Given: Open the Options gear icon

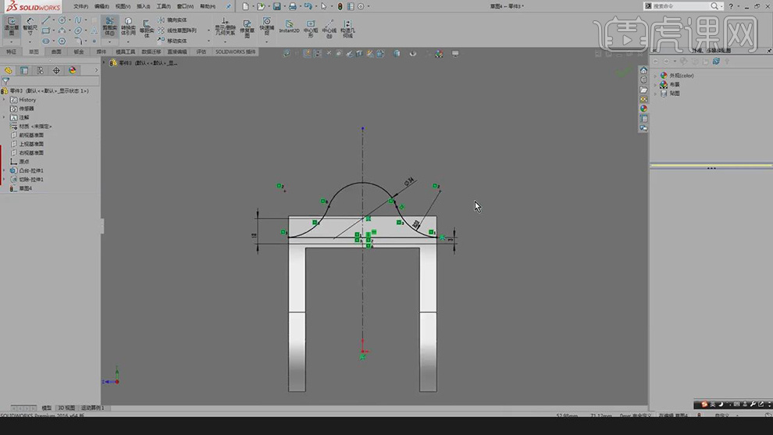Looking at the screenshot, I should pyautogui.click(x=361, y=6).
